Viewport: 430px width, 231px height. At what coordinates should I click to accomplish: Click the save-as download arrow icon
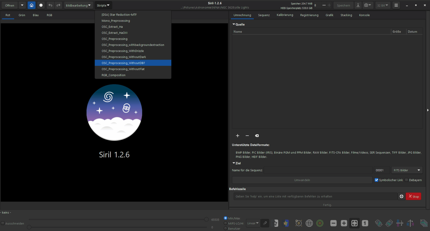[358, 5]
